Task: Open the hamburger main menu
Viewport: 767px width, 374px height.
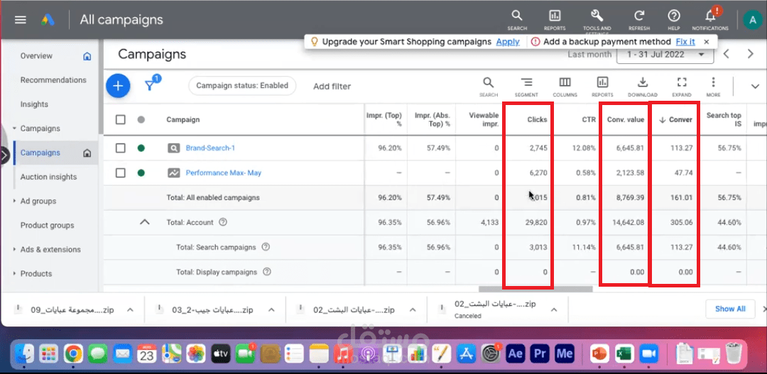Action: pyautogui.click(x=21, y=20)
